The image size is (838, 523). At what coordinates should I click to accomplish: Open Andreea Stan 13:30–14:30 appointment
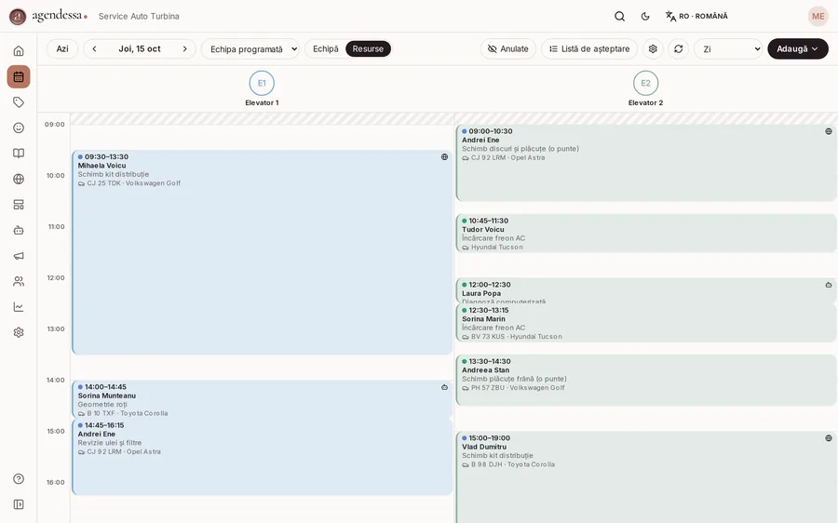645,380
